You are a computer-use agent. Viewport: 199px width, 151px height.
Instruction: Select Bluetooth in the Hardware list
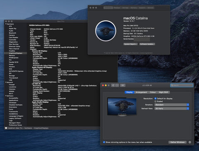click(12, 33)
